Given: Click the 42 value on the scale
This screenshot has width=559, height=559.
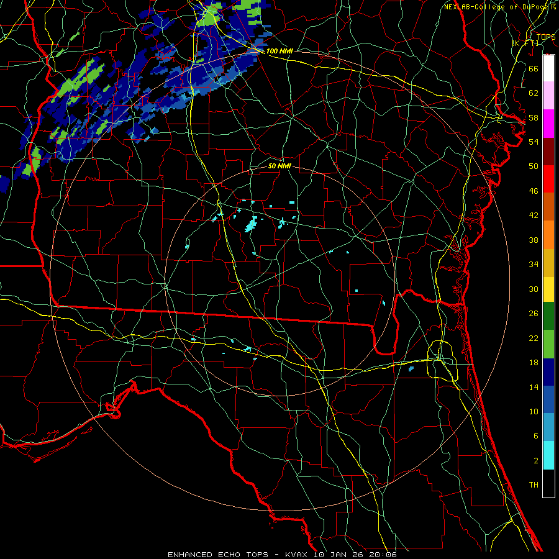Looking at the screenshot, I should (x=534, y=216).
